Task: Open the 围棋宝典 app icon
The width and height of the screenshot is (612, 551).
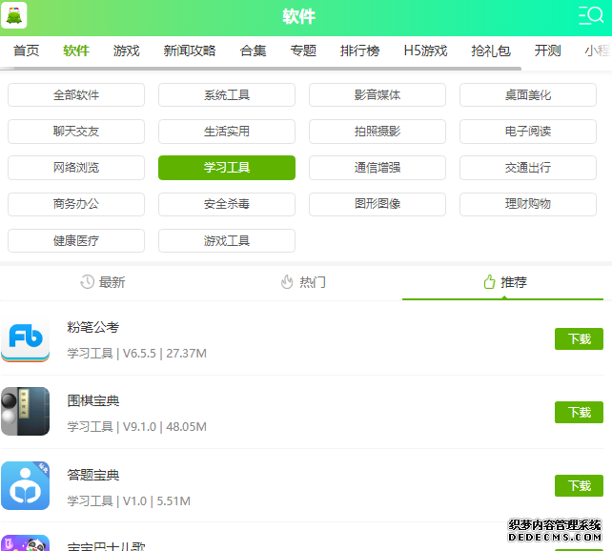Action: pos(26,411)
